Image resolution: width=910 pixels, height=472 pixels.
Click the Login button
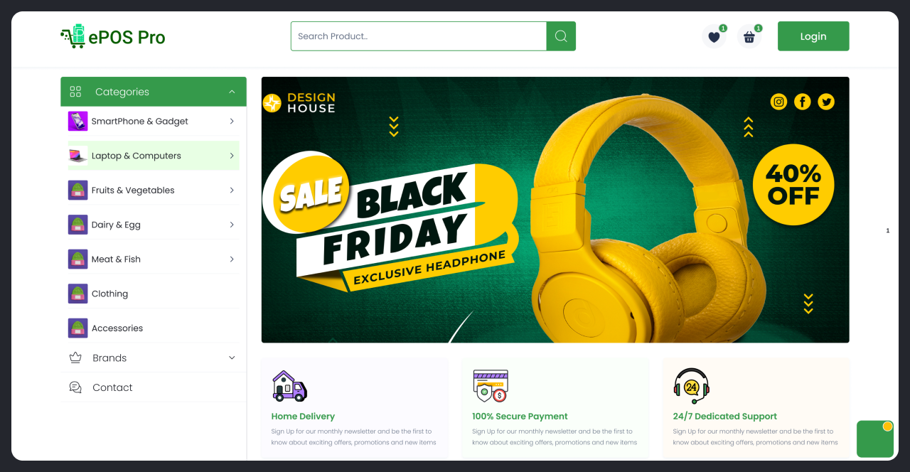(813, 36)
